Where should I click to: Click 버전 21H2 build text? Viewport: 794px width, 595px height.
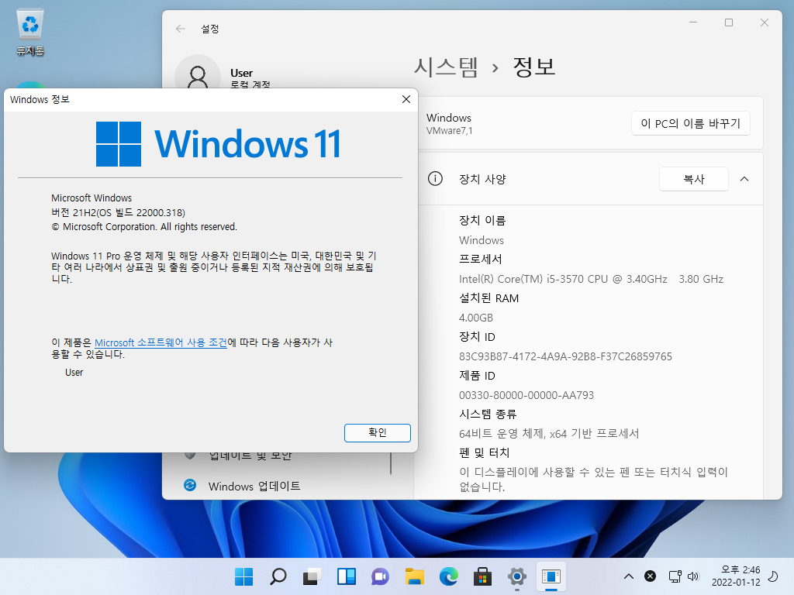(x=118, y=212)
